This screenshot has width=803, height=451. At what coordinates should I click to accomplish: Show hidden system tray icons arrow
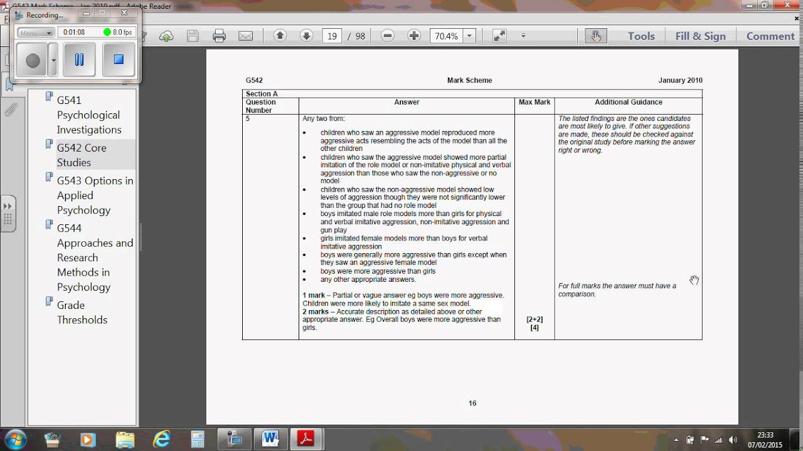coord(676,439)
